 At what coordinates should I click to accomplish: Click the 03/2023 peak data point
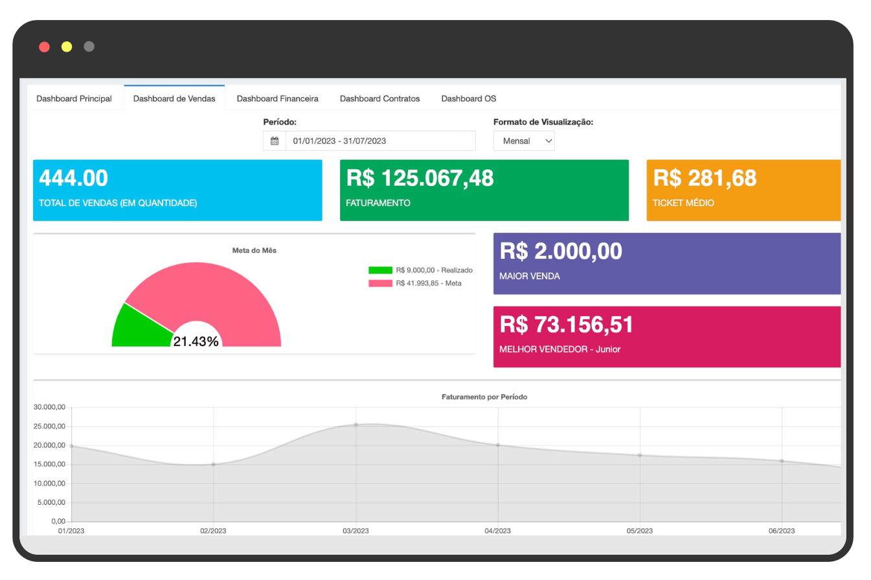click(356, 424)
